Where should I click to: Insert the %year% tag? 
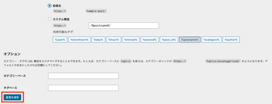coord(60,40)
